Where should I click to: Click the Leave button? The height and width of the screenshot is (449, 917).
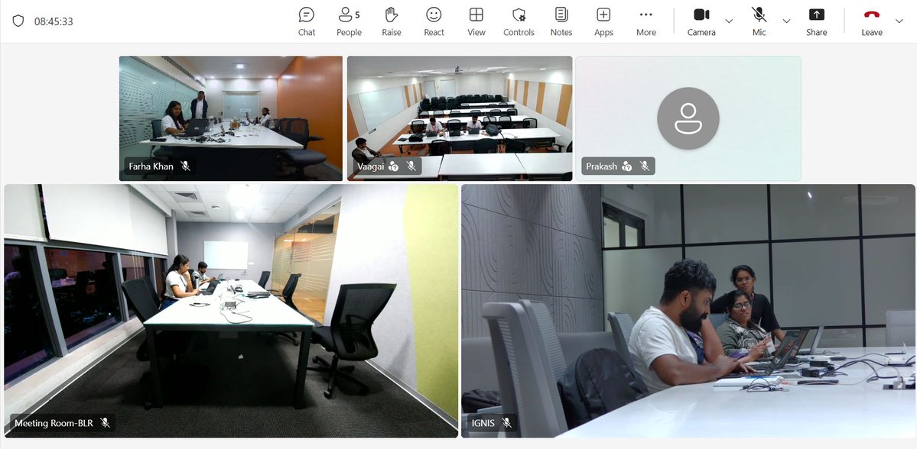(871, 21)
